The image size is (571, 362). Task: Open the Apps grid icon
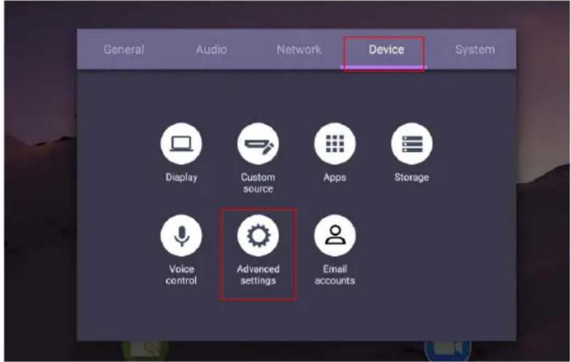(334, 144)
